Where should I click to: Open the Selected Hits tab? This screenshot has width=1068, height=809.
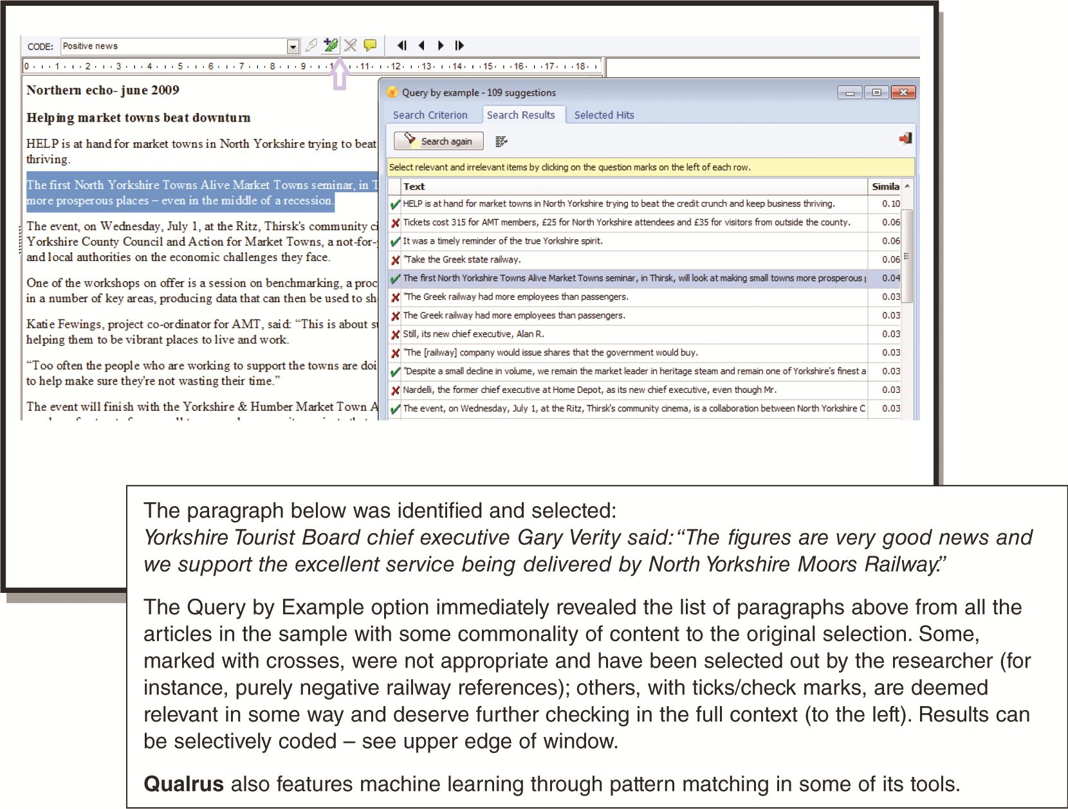click(x=604, y=115)
